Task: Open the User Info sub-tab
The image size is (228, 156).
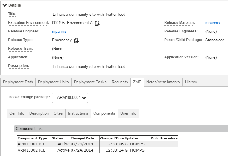Action: 128,113
